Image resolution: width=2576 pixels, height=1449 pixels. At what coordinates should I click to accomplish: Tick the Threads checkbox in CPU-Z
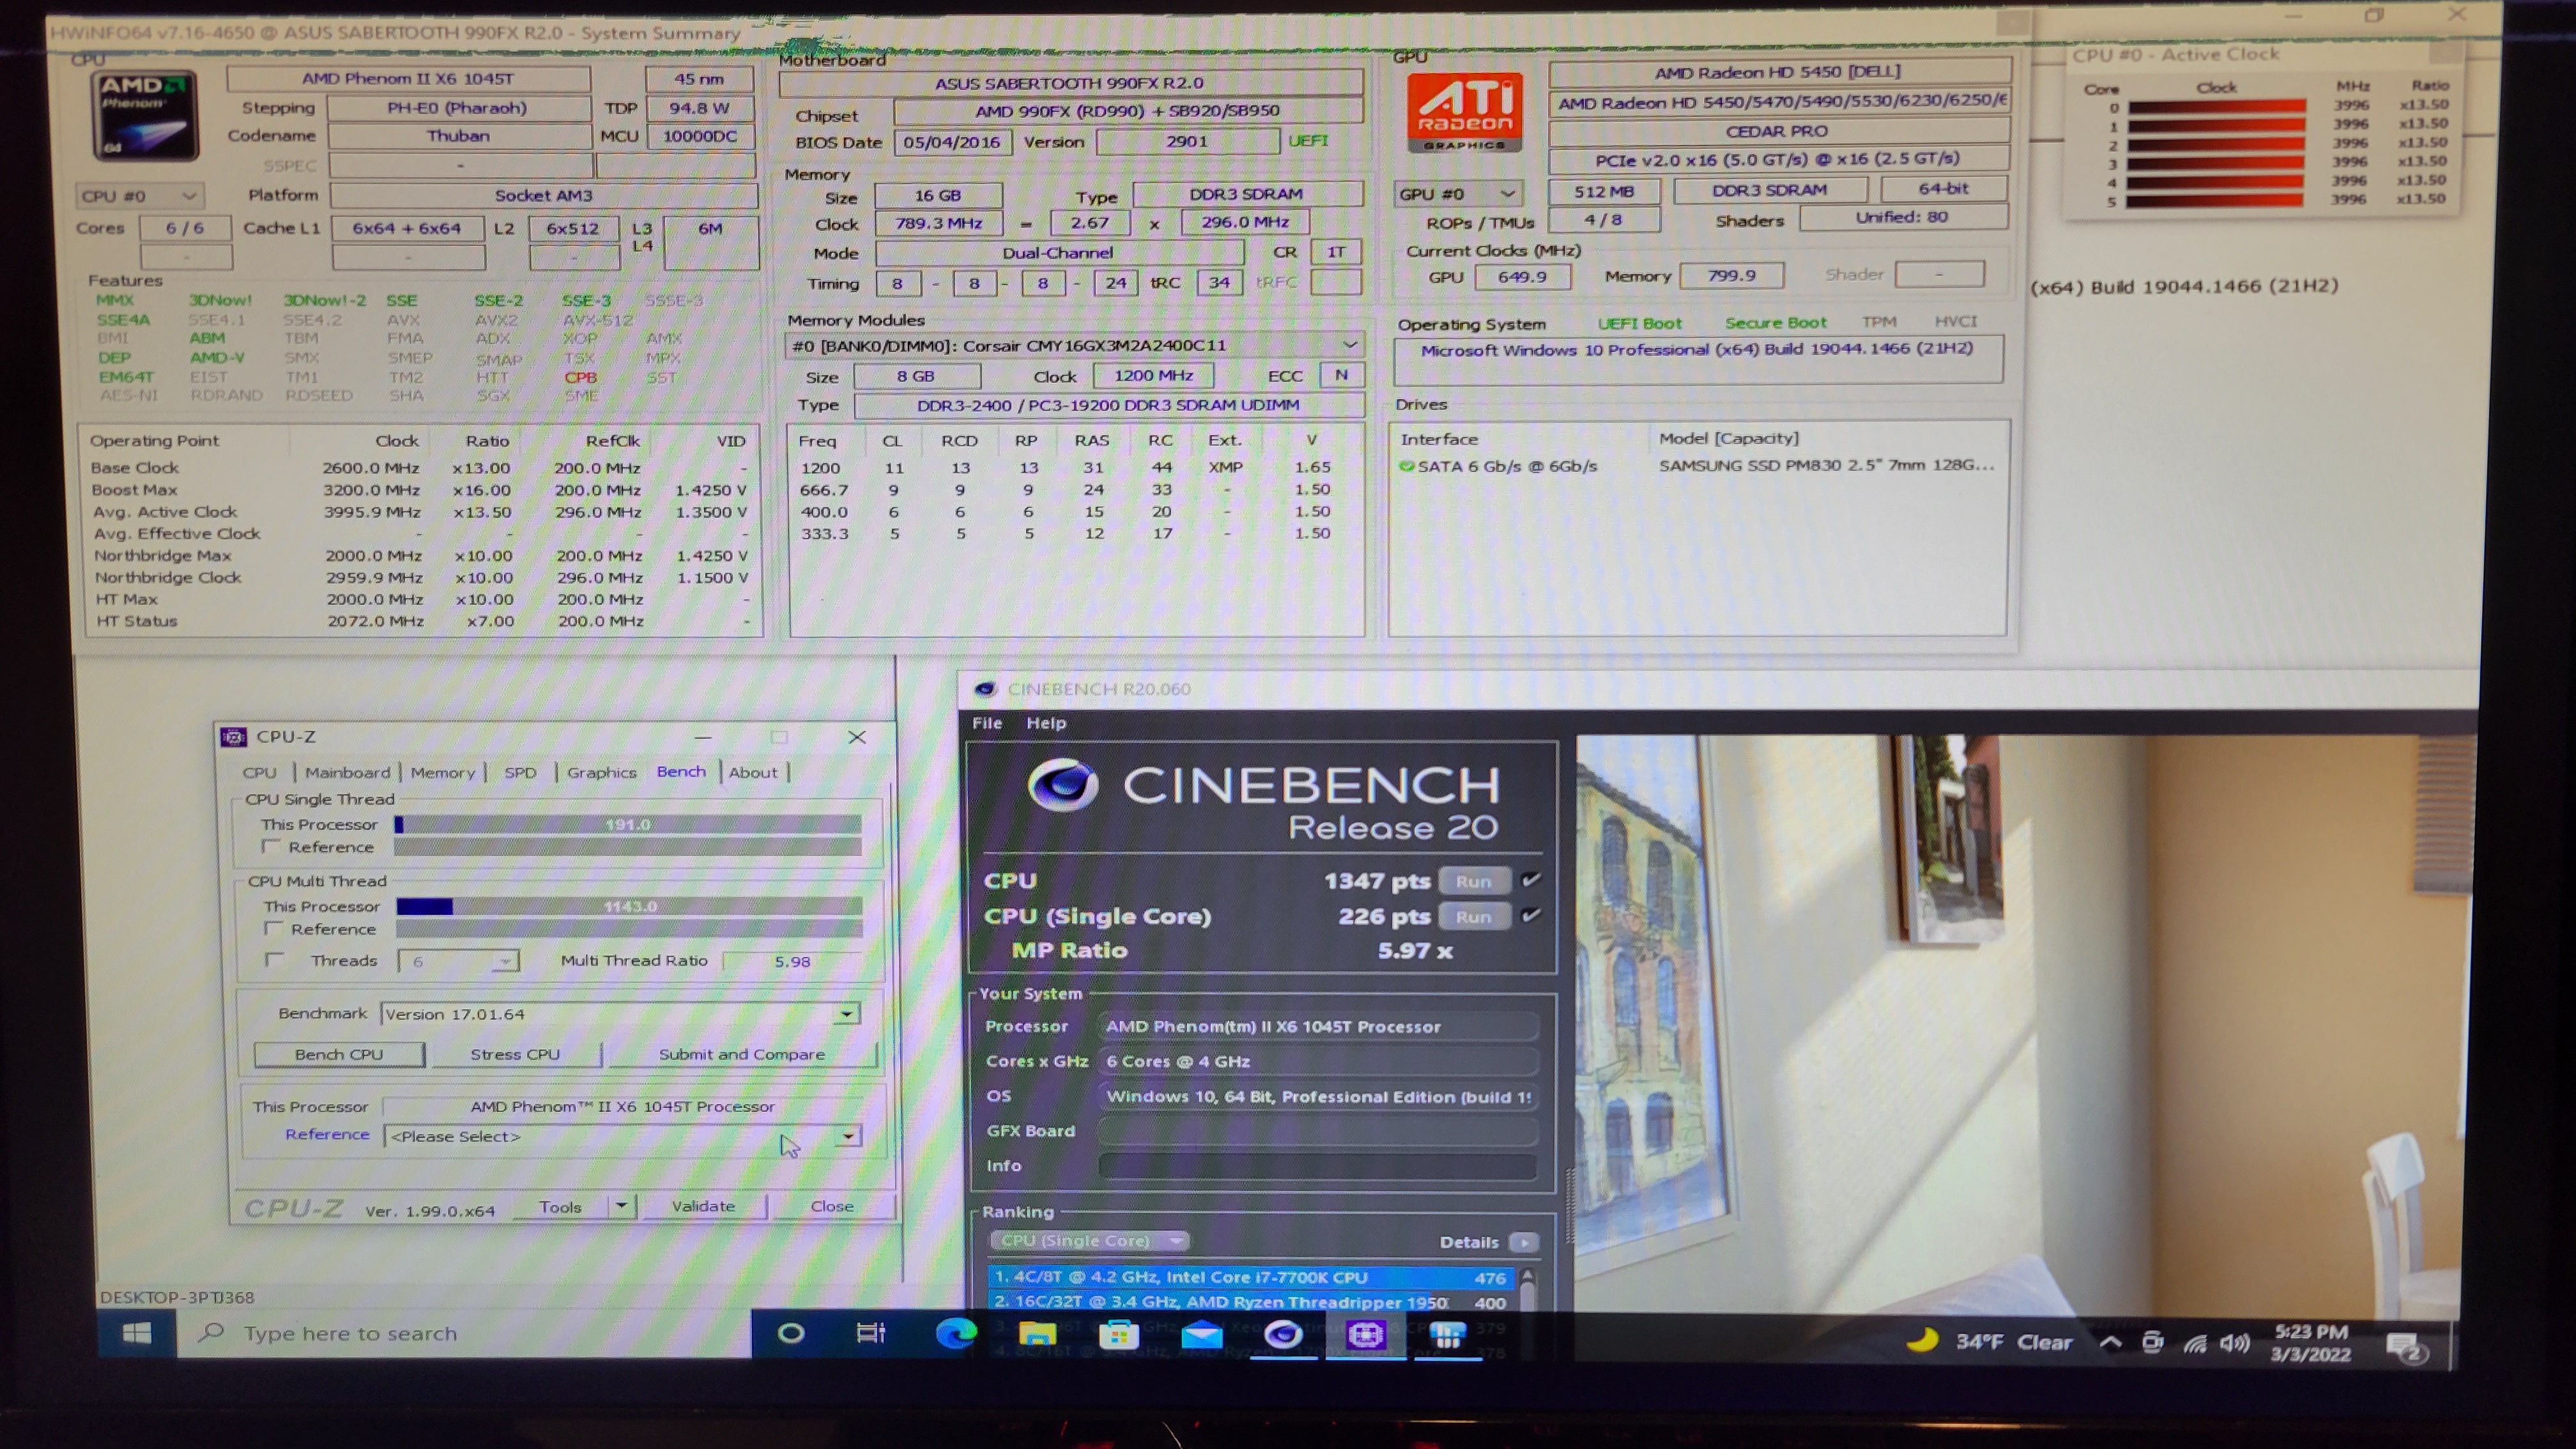point(275,960)
